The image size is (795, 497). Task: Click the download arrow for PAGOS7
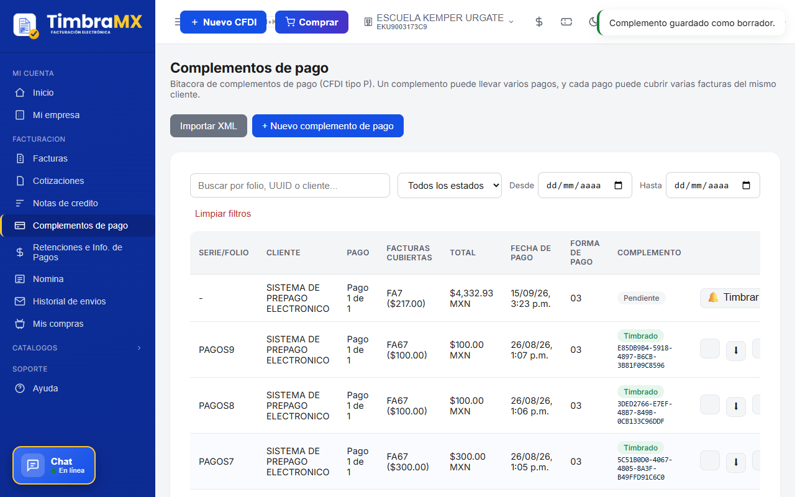[736, 463]
